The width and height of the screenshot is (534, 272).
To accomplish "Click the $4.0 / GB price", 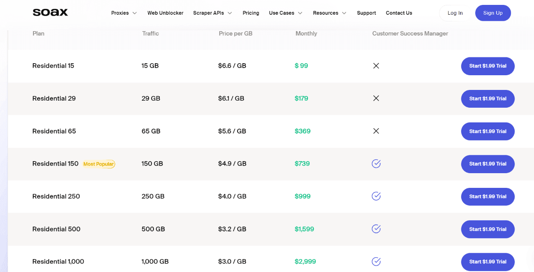I will click(232, 196).
